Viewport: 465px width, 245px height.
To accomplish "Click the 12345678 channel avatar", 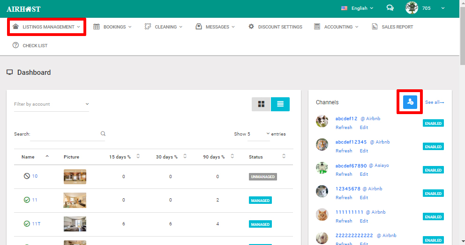I will click(322, 191).
